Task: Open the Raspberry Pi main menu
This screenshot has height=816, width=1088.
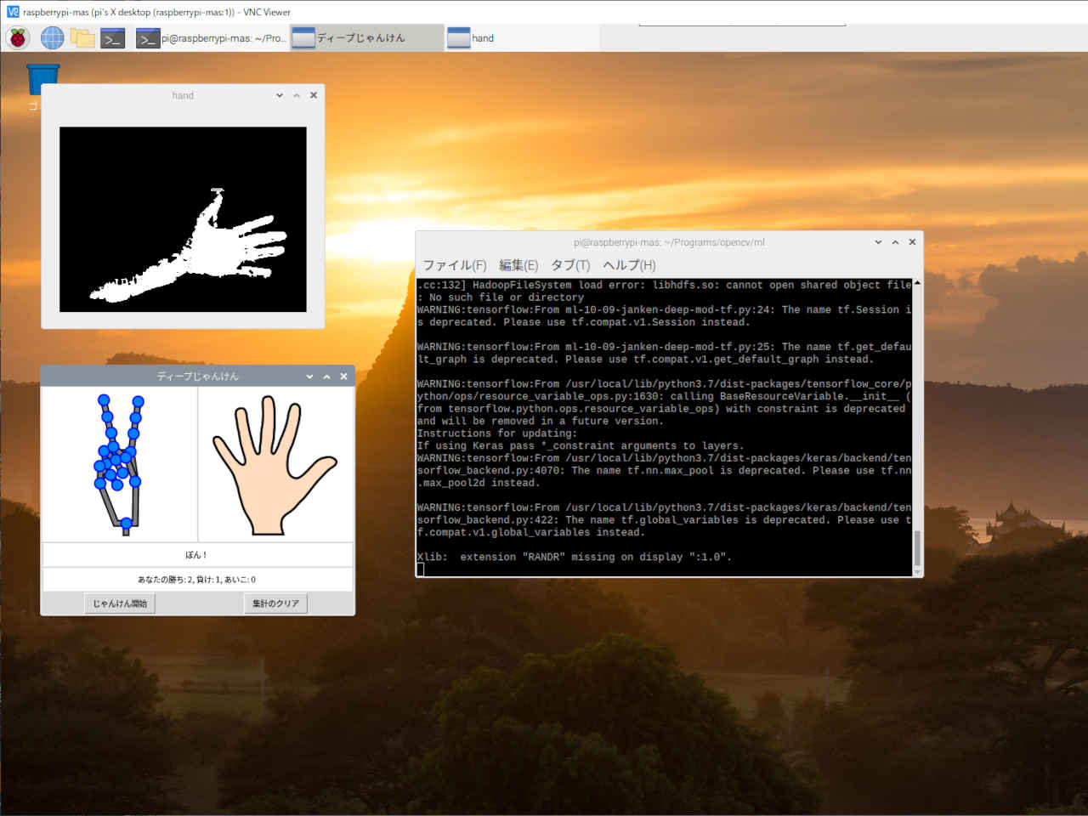Action: click(x=18, y=37)
